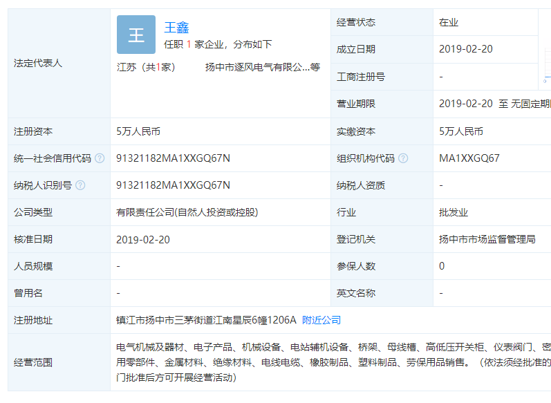Click the 注册资本 value 5万人民币

click(138, 131)
